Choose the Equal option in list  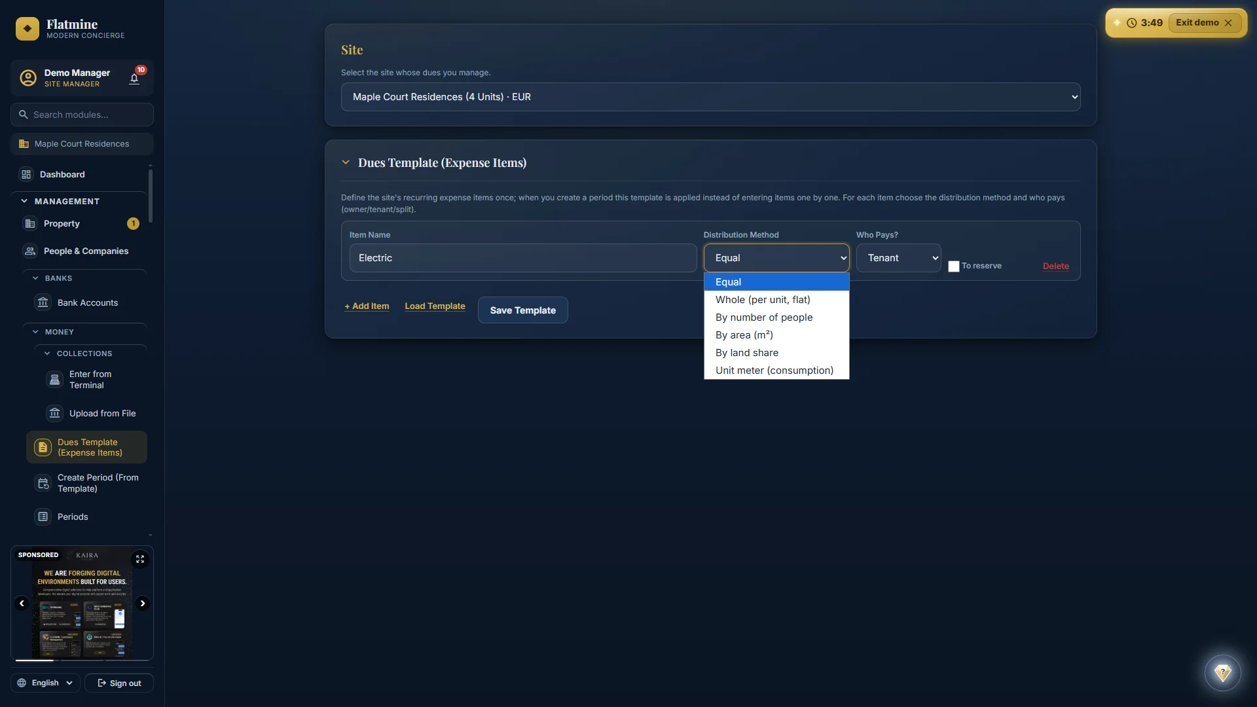[x=776, y=282]
